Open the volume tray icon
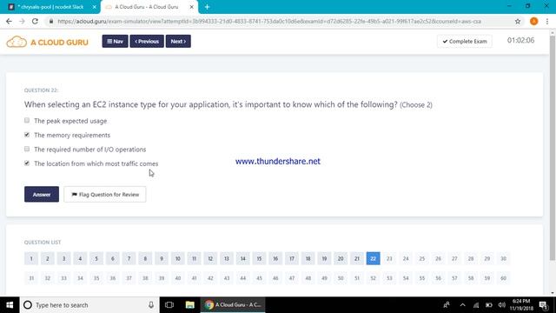The height and width of the screenshot is (313, 556). (501, 305)
